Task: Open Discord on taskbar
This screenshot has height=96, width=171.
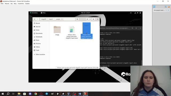Action: [30, 94]
